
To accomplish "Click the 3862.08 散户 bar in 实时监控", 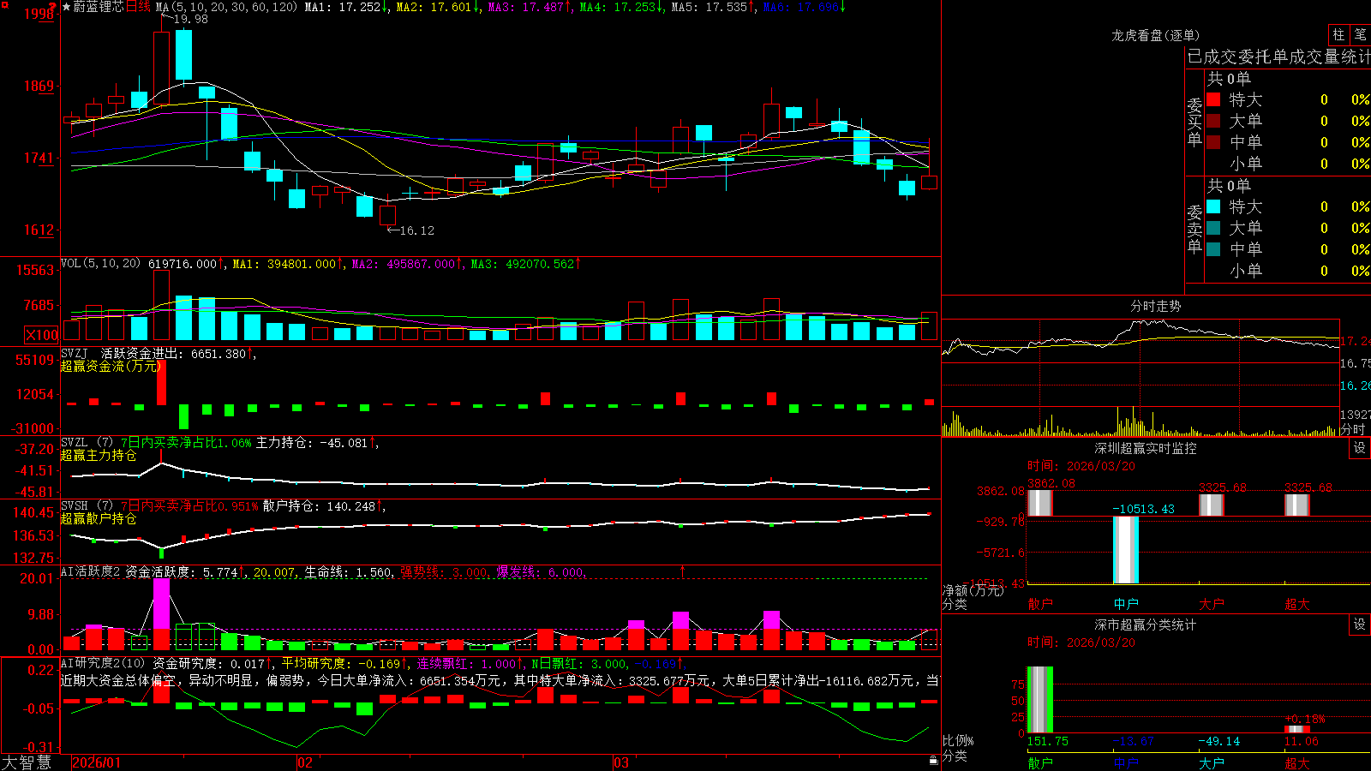I will pos(1040,503).
